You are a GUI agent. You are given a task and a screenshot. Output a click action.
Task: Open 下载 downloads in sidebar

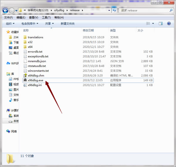point(16,42)
